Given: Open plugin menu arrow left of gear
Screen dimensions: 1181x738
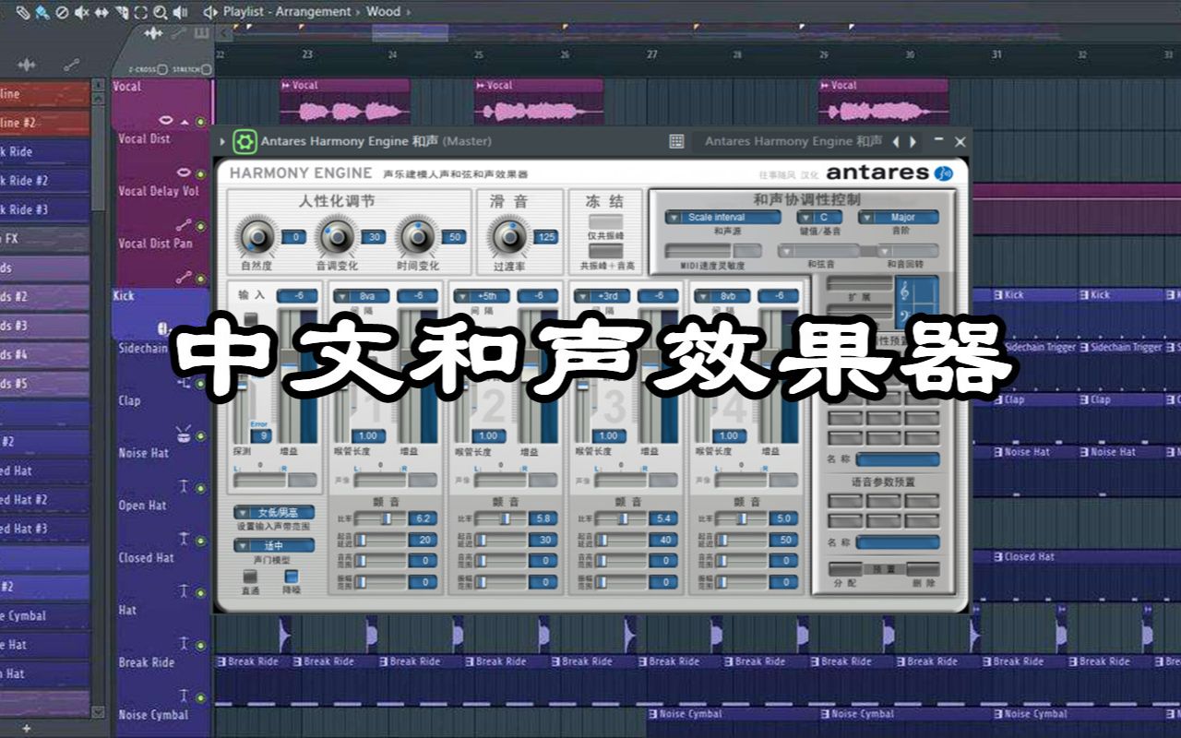Looking at the screenshot, I should click(x=222, y=141).
